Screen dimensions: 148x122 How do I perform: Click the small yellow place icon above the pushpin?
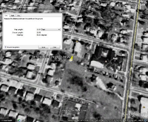(x=77, y=41)
